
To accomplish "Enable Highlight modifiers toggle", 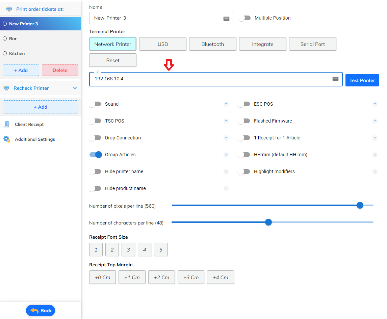I will coord(244,171).
